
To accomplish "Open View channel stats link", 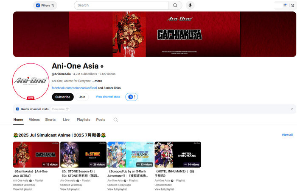I will (x=108, y=97).
